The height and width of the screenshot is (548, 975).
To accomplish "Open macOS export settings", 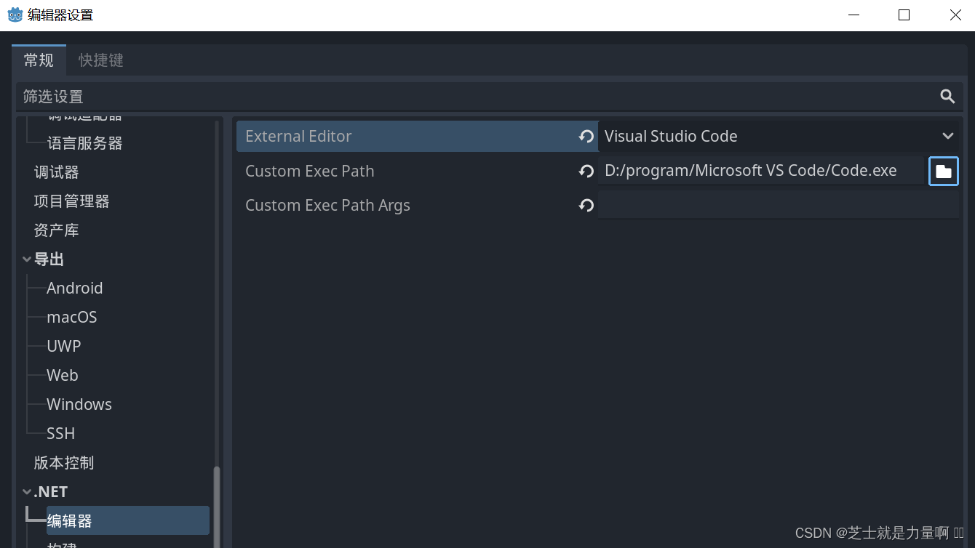I will pyautogui.click(x=71, y=318).
